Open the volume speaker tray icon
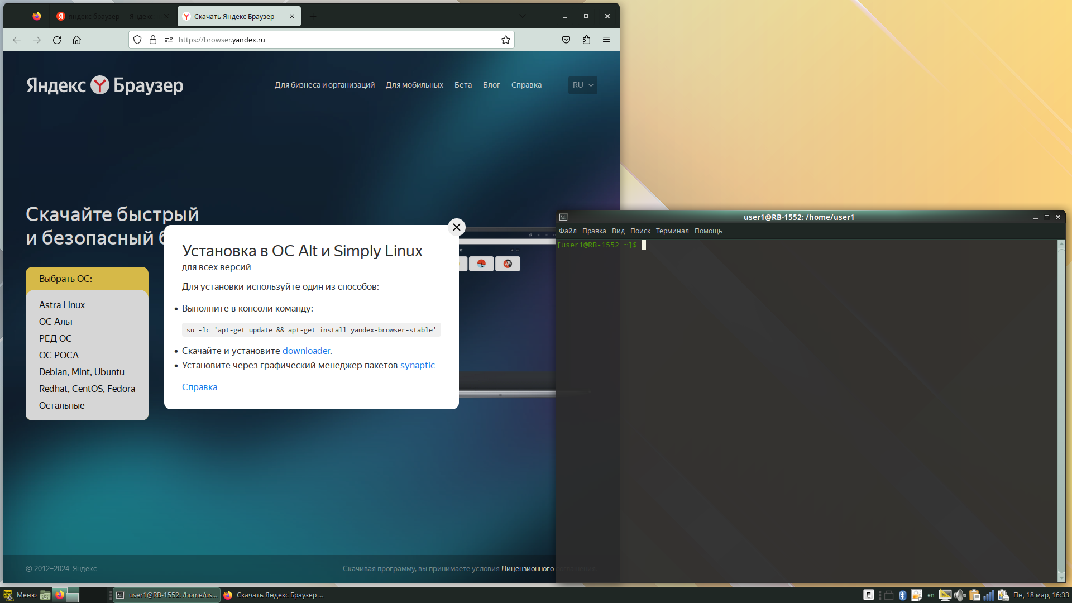This screenshot has height=603, width=1072. [x=960, y=595]
